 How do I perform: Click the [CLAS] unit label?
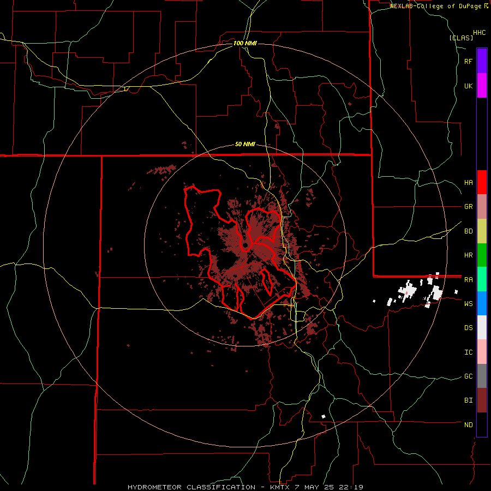tap(461, 38)
